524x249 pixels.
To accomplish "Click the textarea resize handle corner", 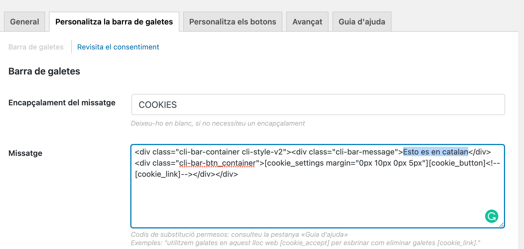I will point(501,225).
